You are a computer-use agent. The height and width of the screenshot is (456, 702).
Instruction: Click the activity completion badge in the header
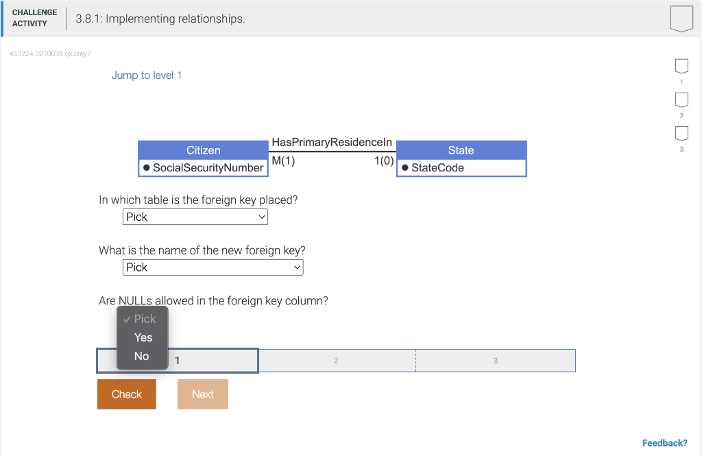pyautogui.click(x=681, y=19)
